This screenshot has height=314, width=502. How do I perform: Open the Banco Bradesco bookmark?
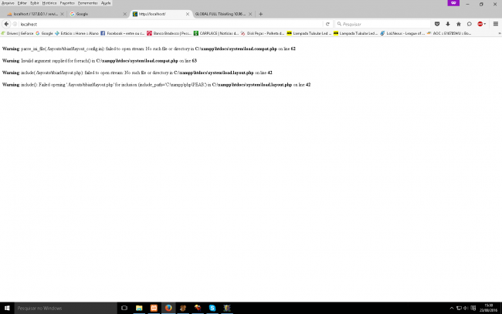tap(171, 33)
